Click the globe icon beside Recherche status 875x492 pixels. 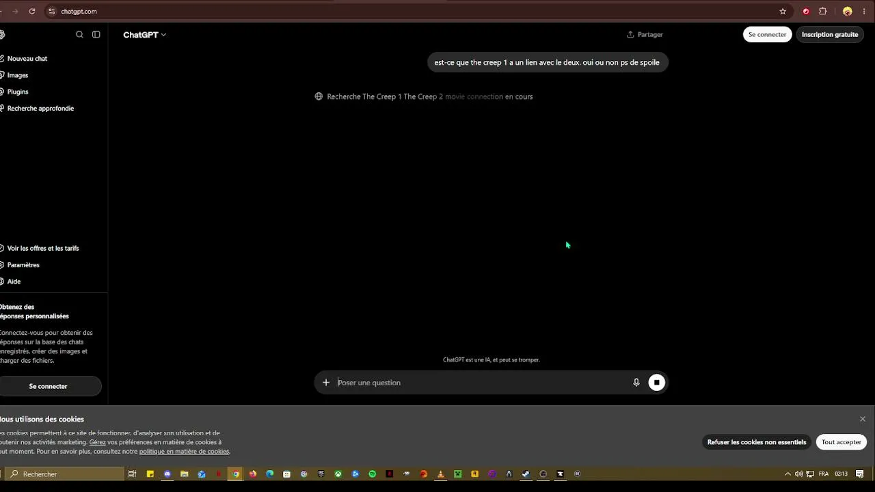pos(319,96)
